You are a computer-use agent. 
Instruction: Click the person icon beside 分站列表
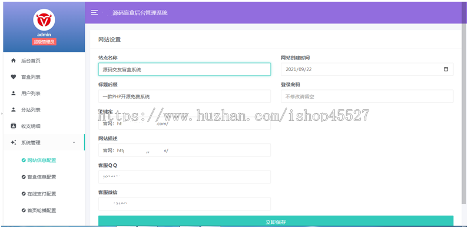pos(13,110)
